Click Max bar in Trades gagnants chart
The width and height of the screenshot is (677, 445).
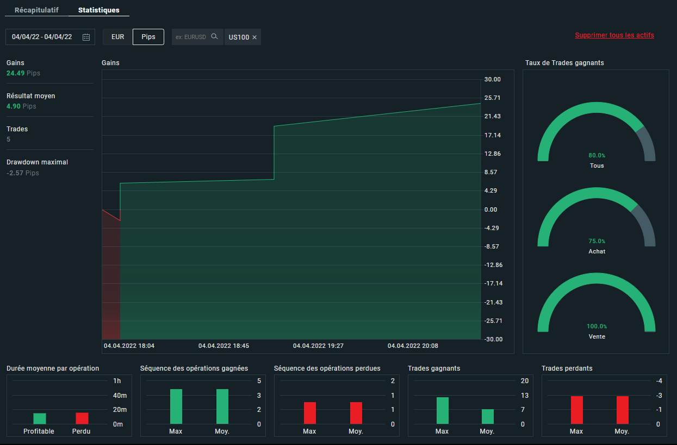tap(442, 410)
